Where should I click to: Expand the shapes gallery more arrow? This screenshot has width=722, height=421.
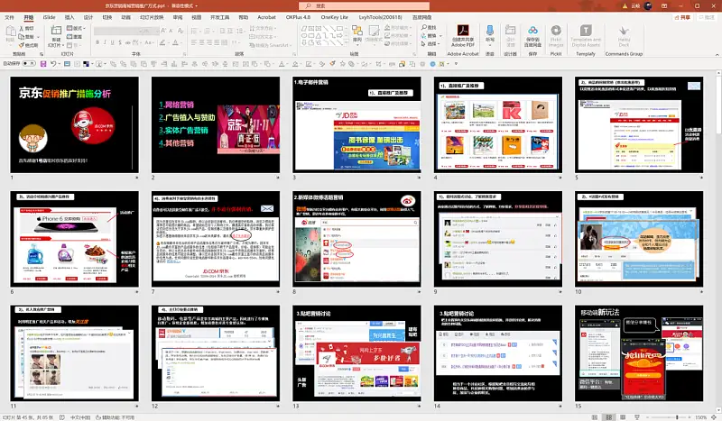click(347, 42)
